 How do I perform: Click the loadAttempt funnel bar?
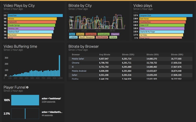pos(25,100)
